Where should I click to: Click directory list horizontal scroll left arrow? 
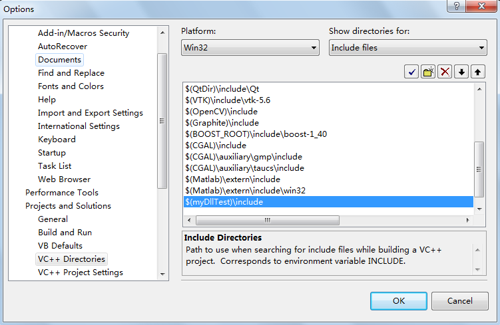pyautogui.click(x=189, y=220)
